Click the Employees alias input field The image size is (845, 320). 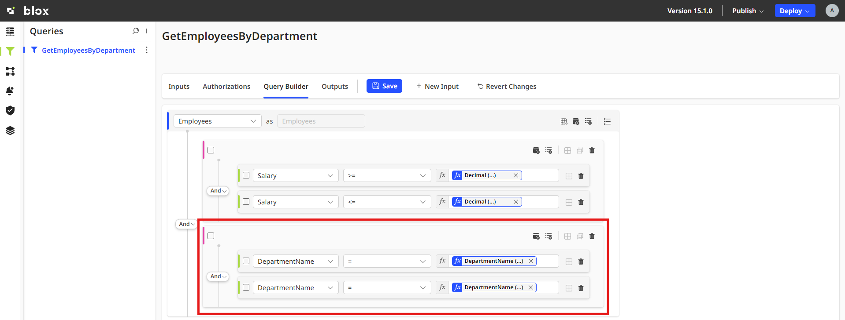click(321, 121)
